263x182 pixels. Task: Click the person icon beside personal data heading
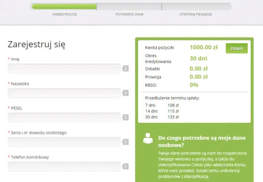click(x=148, y=138)
